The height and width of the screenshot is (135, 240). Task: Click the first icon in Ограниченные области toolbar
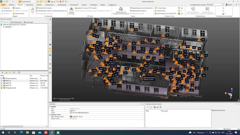147,107
